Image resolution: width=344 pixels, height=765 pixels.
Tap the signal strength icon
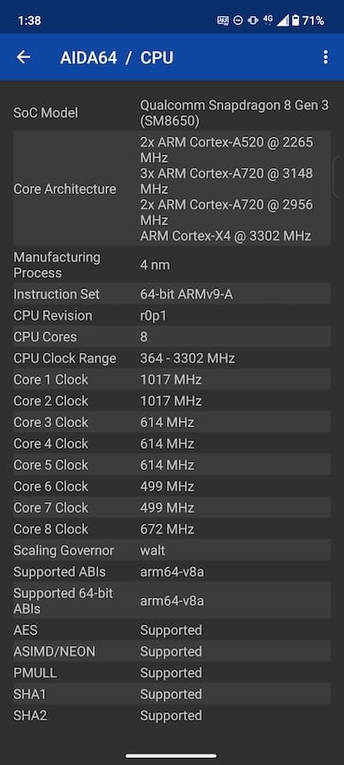[x=283, y=21]
